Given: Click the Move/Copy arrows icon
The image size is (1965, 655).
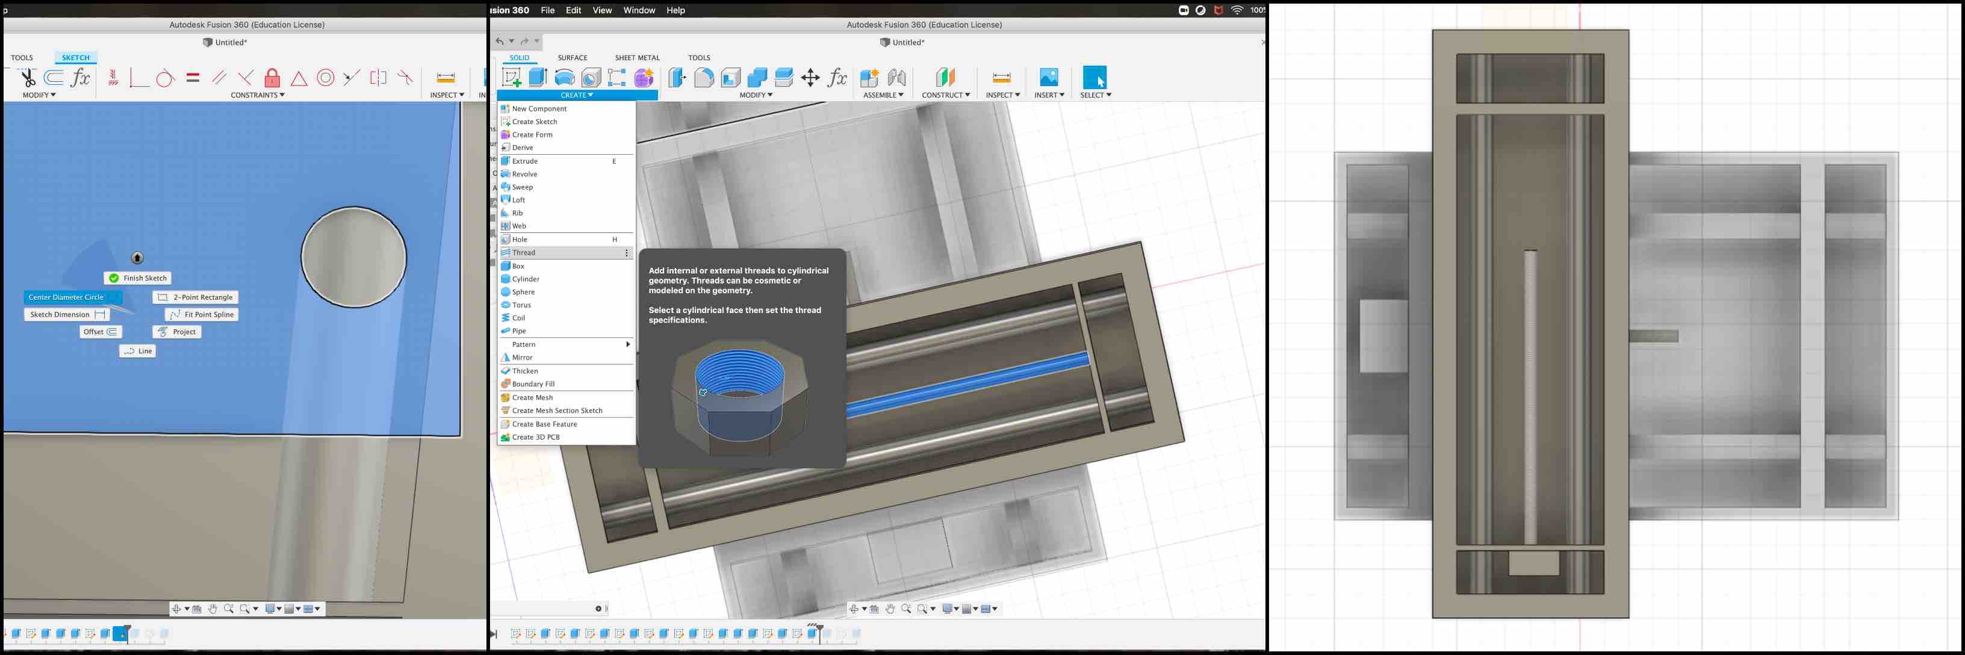Looking at the screenshot, I should point(811,77).
